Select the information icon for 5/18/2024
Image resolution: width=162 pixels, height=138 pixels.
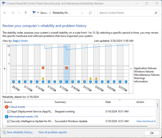point(67,82)
